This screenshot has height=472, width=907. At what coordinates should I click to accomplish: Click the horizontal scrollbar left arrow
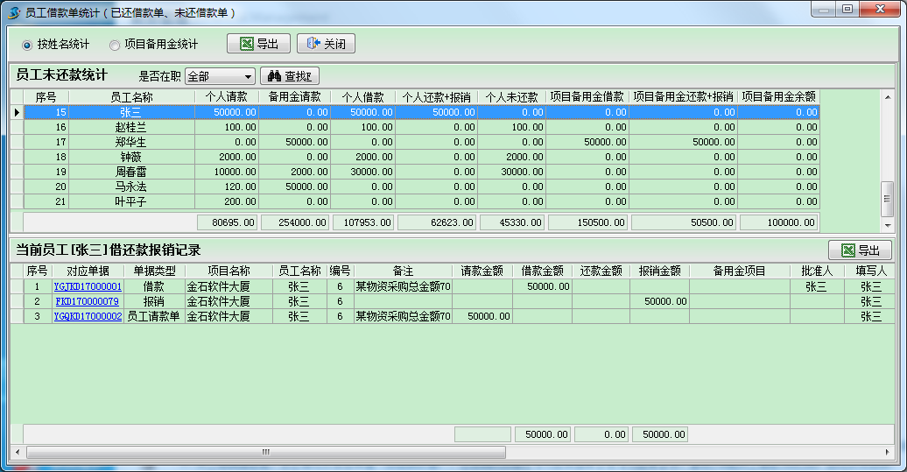point(18,452)
